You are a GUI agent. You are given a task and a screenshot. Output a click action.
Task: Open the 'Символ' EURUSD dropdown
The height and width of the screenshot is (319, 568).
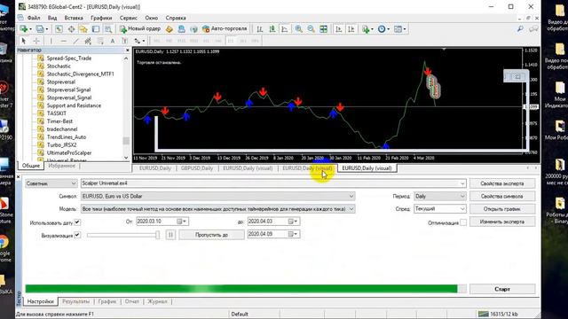(217, 196)
